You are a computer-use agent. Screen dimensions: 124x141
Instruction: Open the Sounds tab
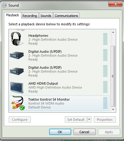pos(46,16)
